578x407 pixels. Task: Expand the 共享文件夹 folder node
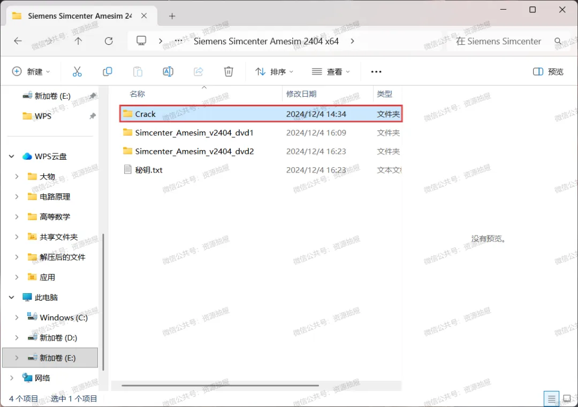[x=17, y=237]
